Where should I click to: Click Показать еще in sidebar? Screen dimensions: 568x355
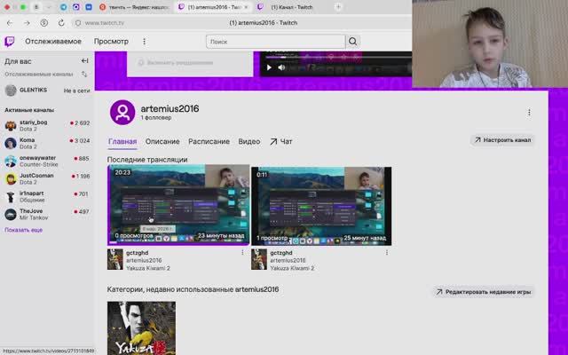coord(24,230)
